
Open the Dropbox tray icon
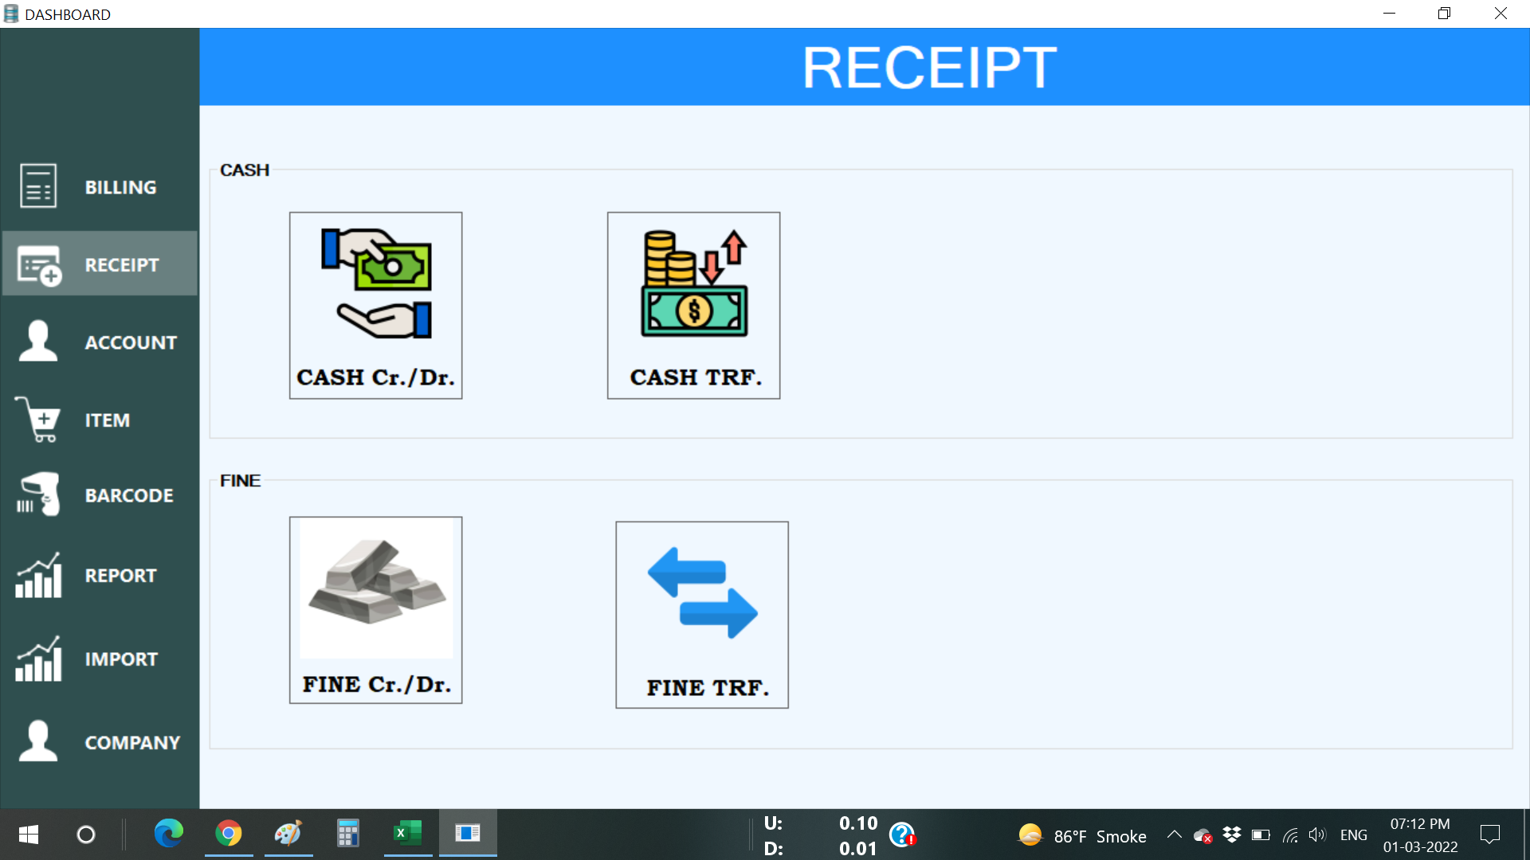coord(1232,834)
